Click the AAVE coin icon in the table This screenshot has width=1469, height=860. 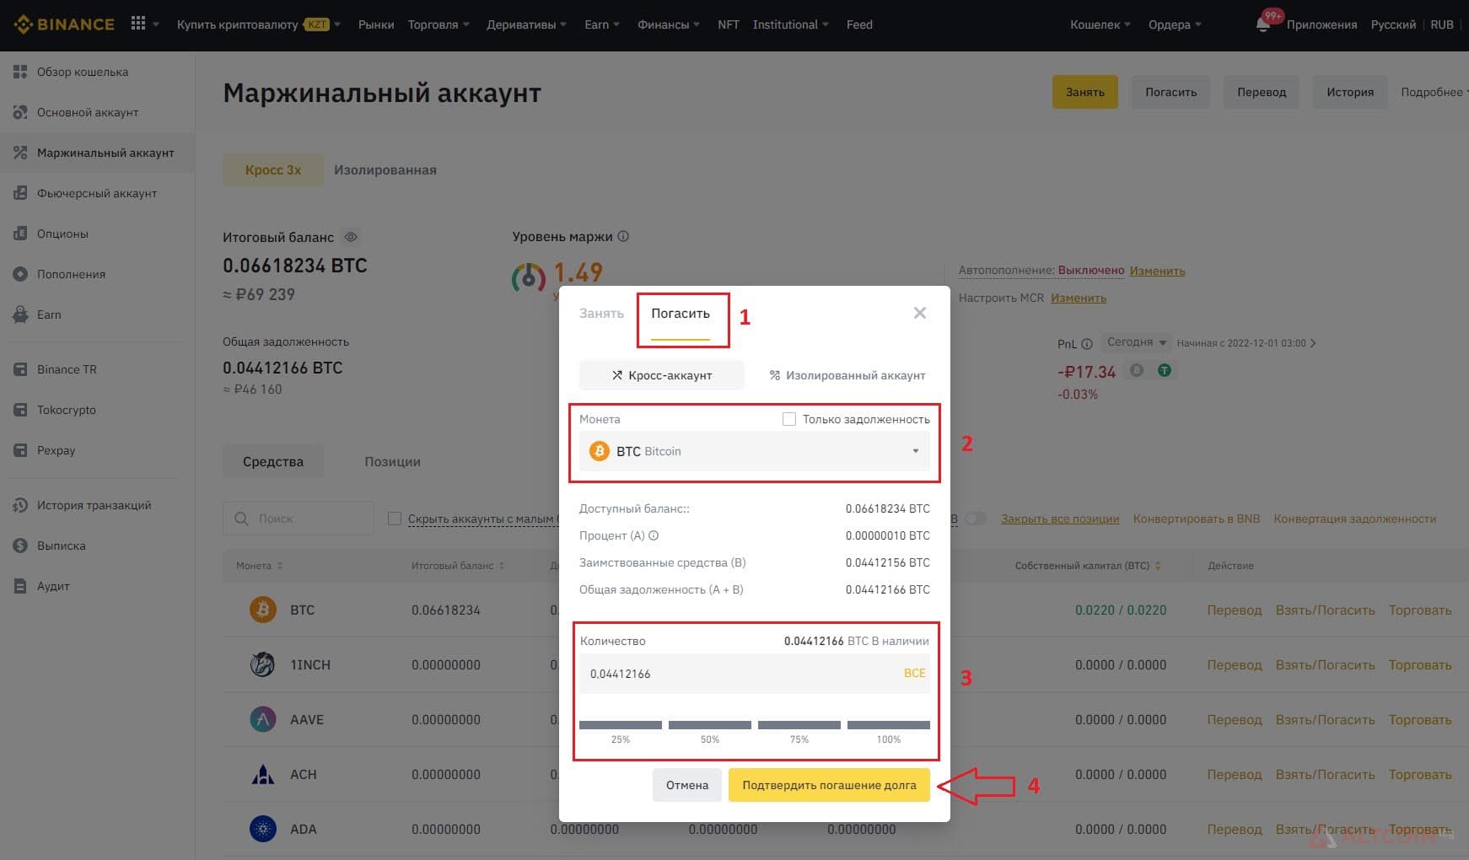click(263, 719)
